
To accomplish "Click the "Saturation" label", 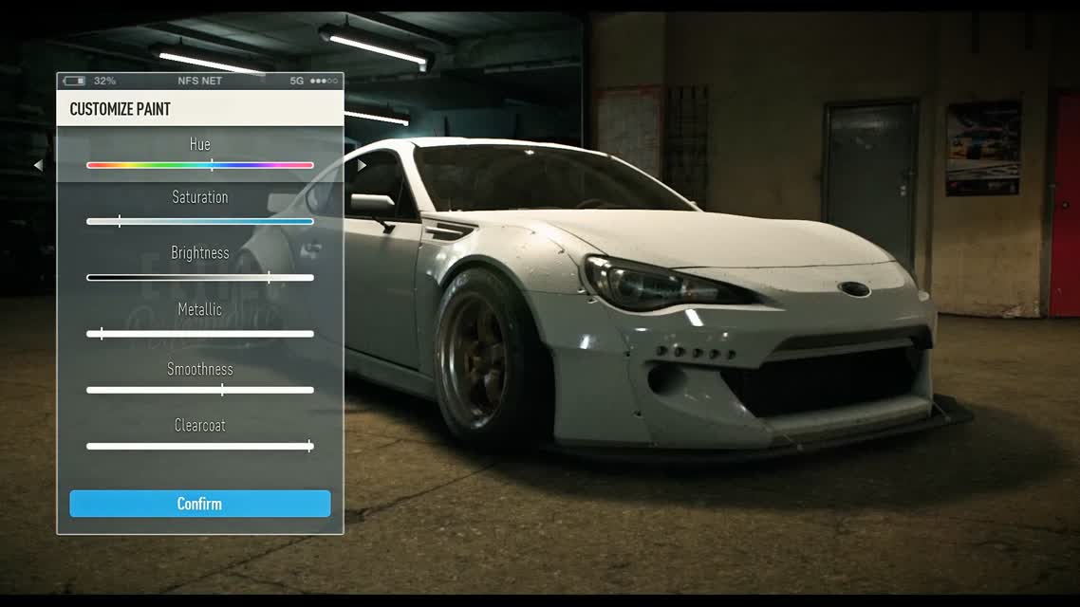I will [199, 197].
